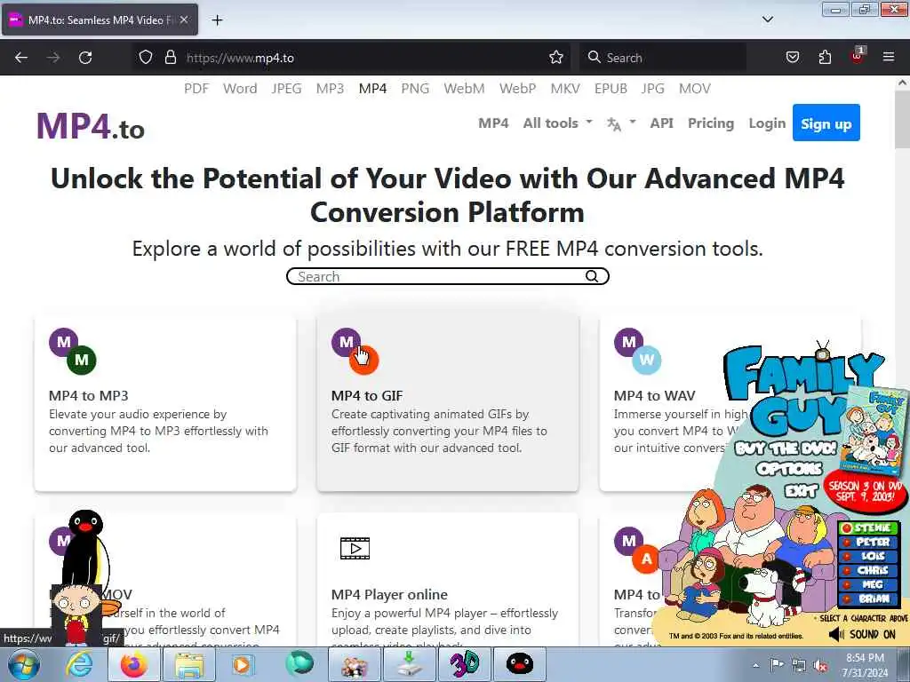The image size is (910, 682).
Task: Open the green-arrow downloader taskbar app
Action: 409,664
